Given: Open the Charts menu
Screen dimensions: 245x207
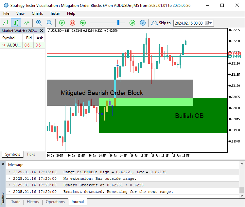Looking at the screenshot, I should click(37, 13).
